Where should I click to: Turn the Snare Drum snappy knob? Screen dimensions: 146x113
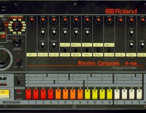pos(54,45)
